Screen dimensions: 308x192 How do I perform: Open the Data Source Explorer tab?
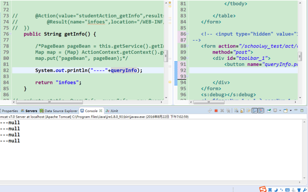click(x=59, y=111)
